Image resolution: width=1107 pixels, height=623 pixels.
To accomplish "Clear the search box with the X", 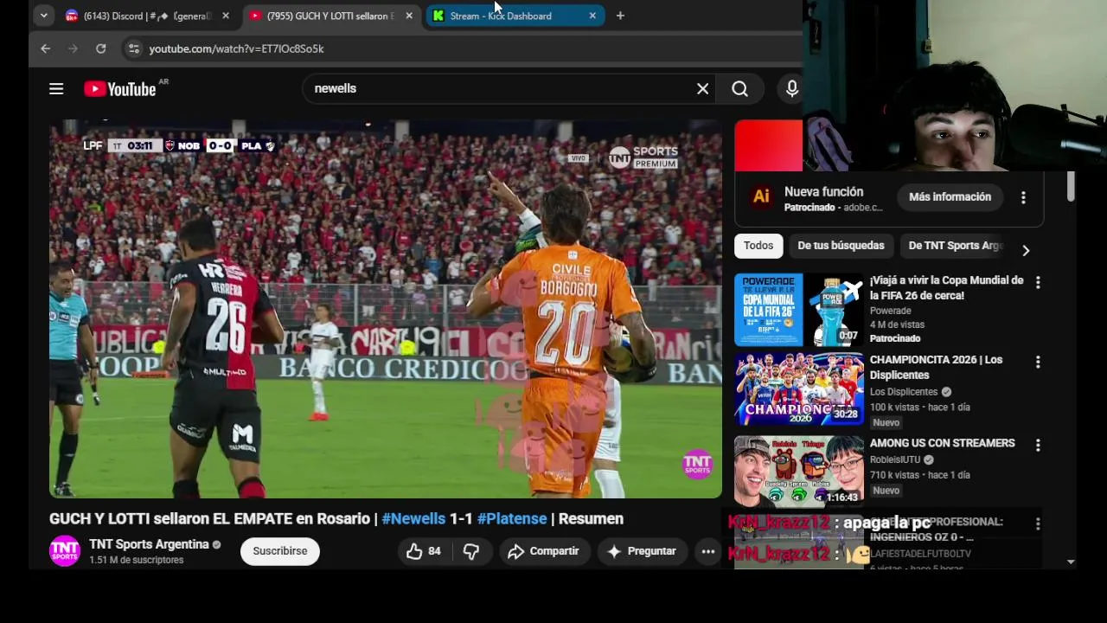I will [703, 88].
